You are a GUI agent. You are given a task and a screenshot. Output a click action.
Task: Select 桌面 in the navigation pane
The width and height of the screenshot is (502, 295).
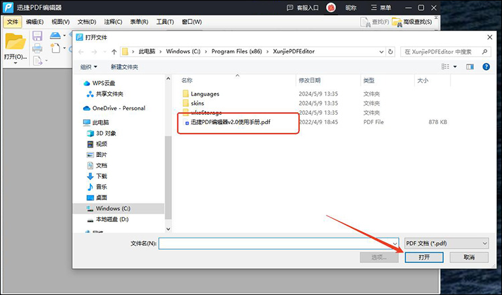(x=102, y=198)
